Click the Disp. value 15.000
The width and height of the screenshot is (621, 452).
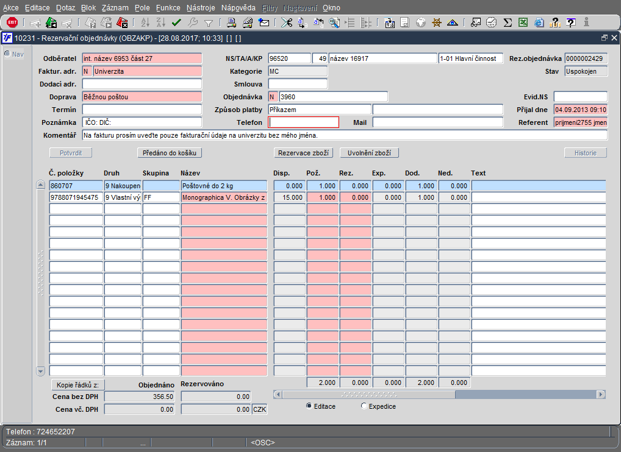coord(289,197)
